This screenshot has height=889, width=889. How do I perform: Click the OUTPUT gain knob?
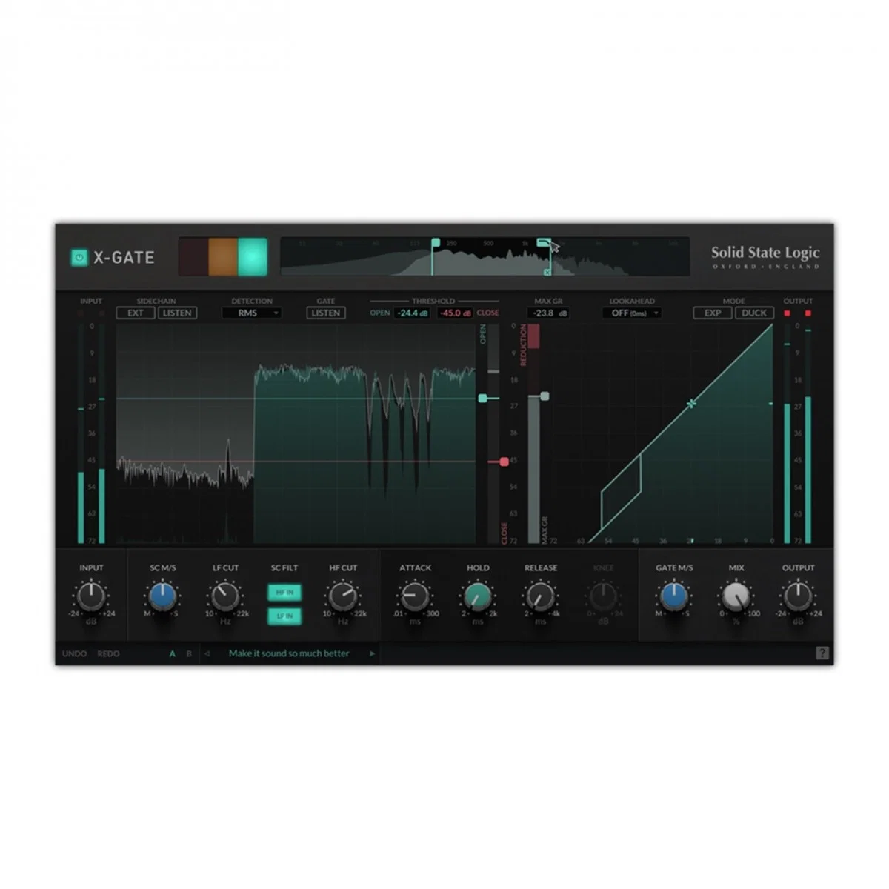point(798,596)
